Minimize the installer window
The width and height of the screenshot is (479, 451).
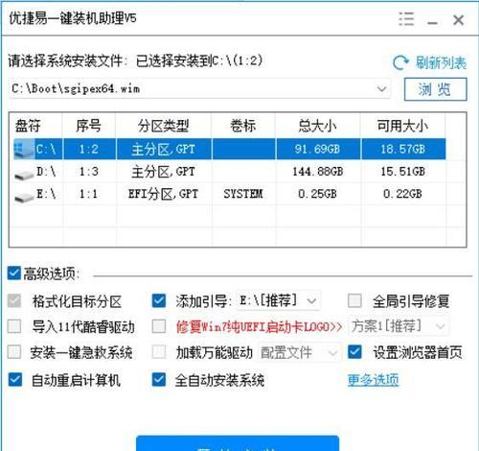tap(433, 20)
